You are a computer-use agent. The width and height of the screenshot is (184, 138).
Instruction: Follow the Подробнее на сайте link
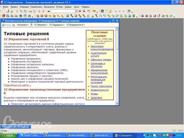coord(17,85)
